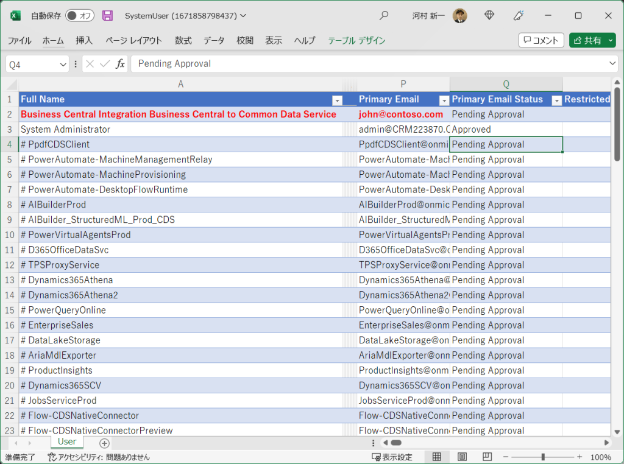Toggle the AutoSave switch
This screenshot has height=464, width=624.
click(x=80, y=15)
